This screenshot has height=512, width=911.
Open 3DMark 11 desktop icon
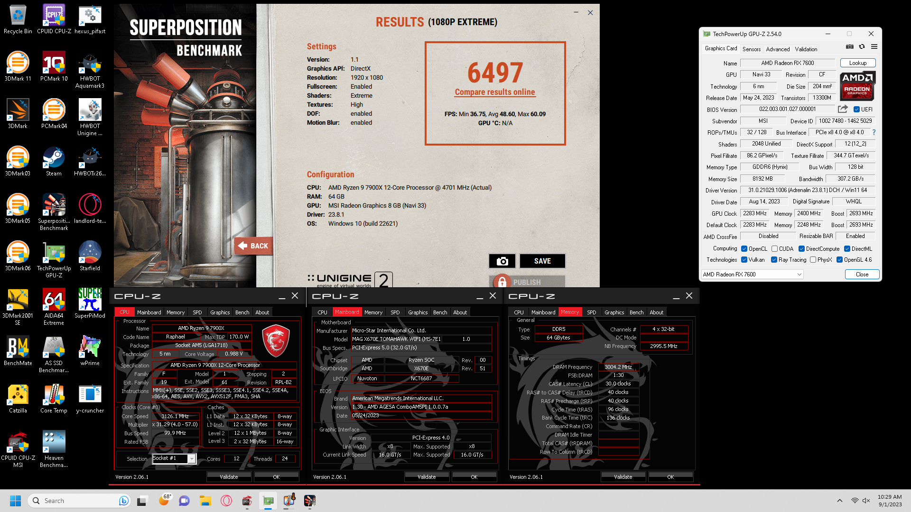coord(18,67)
